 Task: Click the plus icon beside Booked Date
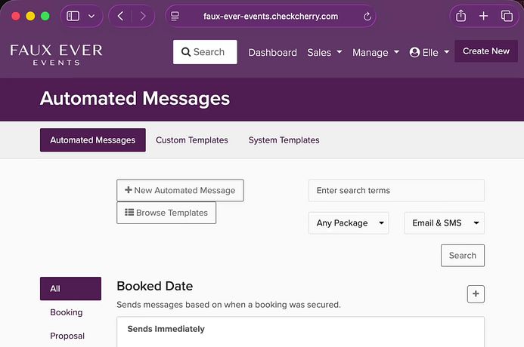[x=475, y=293]
